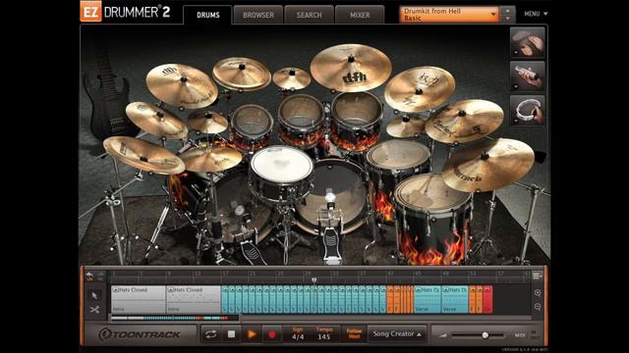
Task: Trigger the tambourine percussion thumbnail
Action: click(x=527, y=110)
